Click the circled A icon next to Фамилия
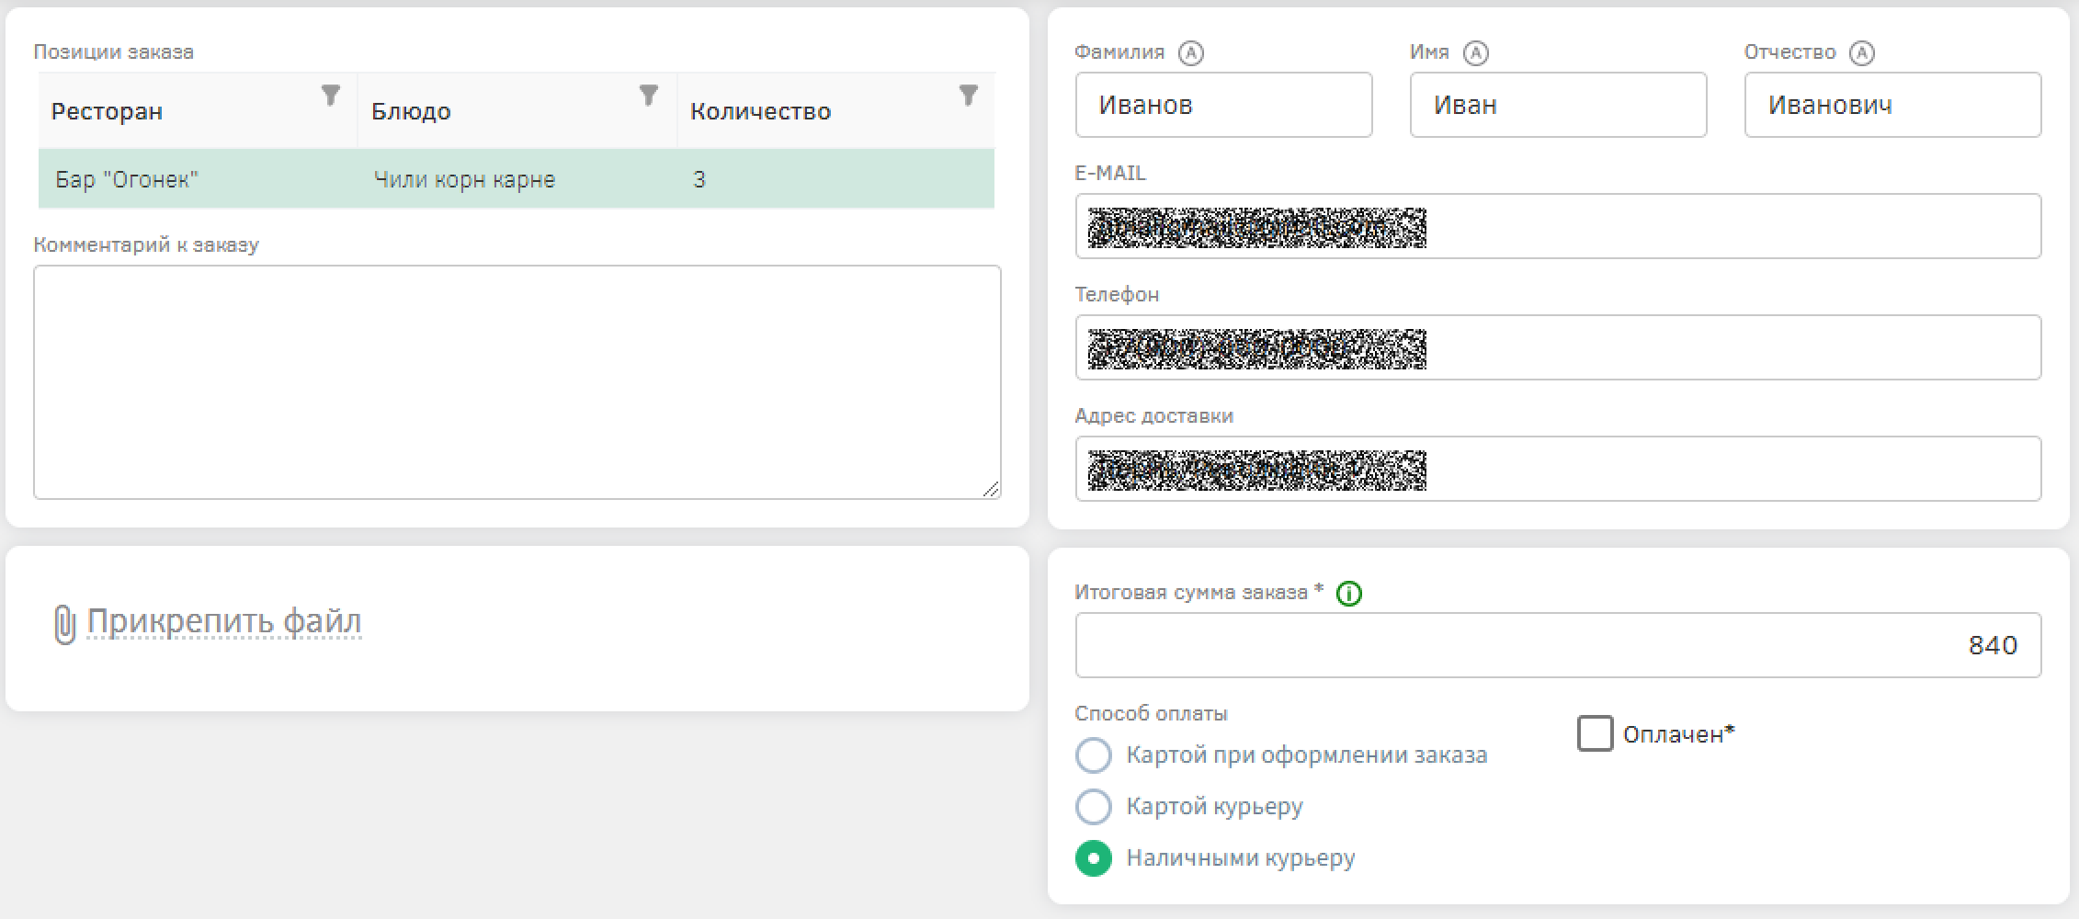This screenshot has width=2079, height=919. pos(1191,53)
